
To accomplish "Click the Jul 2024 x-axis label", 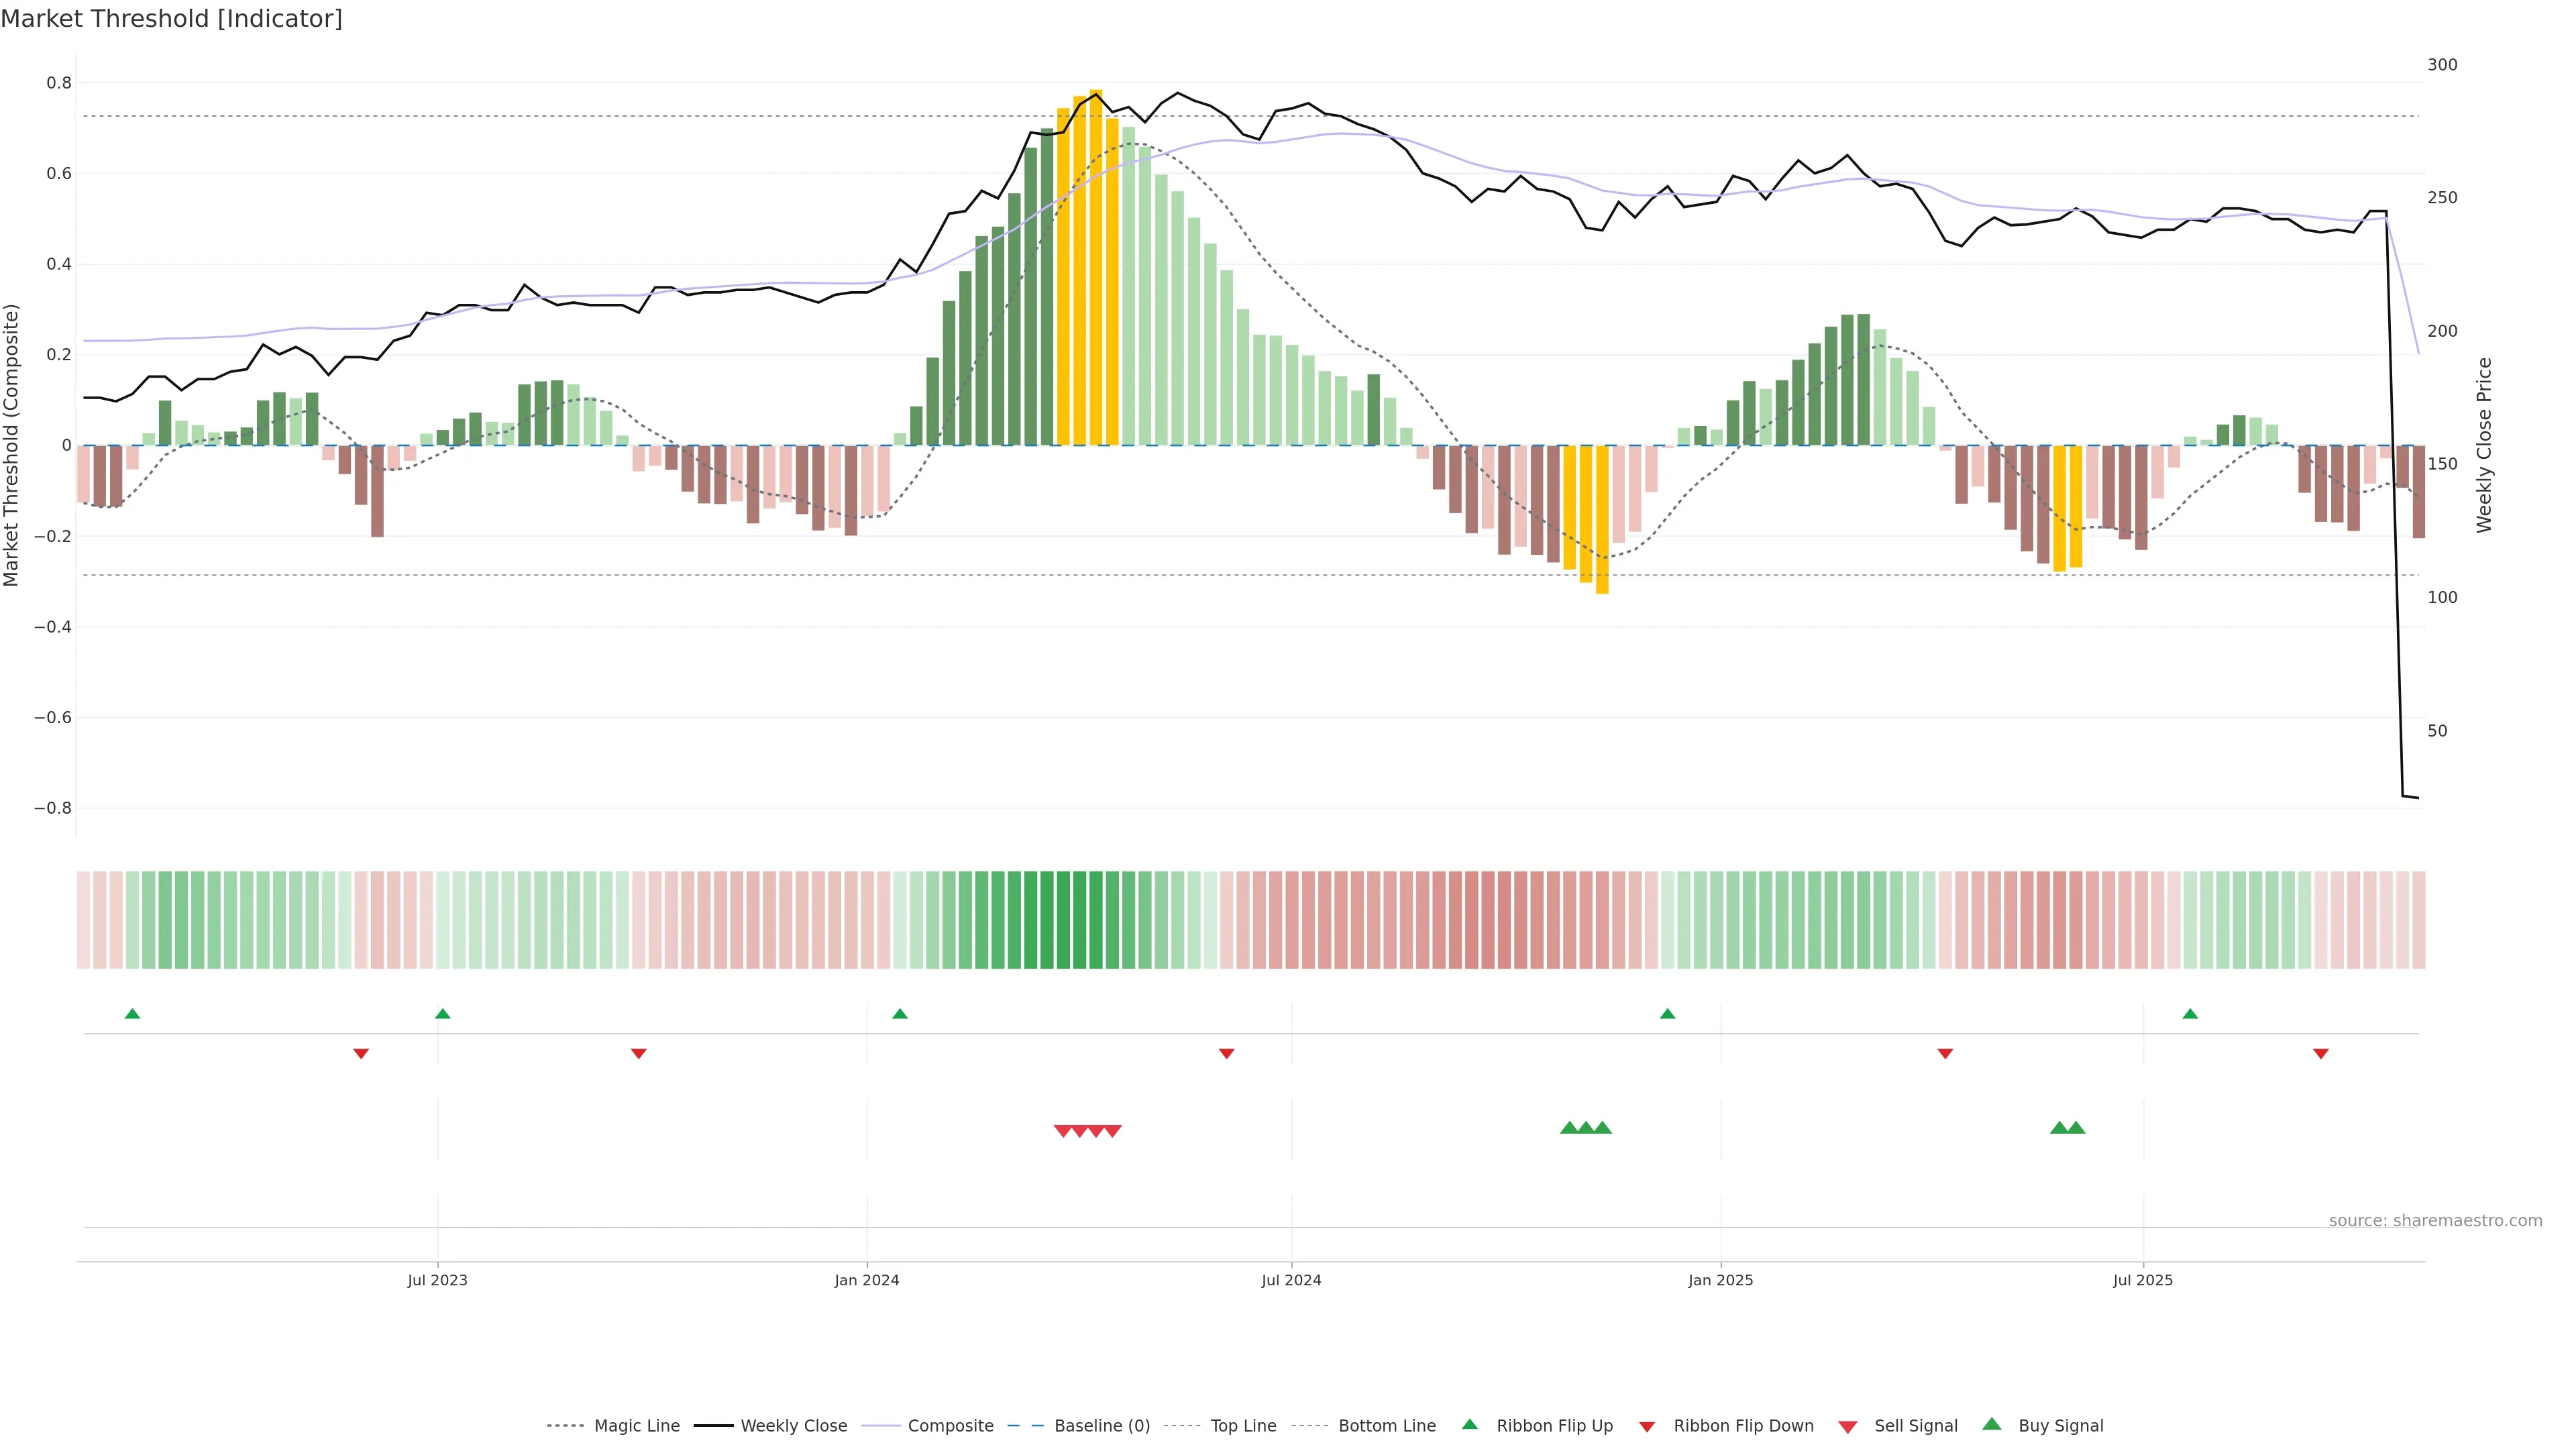I will tap(1291, 1280).
